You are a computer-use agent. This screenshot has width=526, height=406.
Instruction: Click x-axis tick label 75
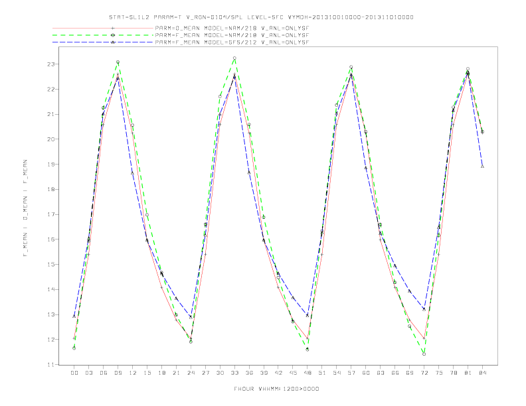click(439, 373)
